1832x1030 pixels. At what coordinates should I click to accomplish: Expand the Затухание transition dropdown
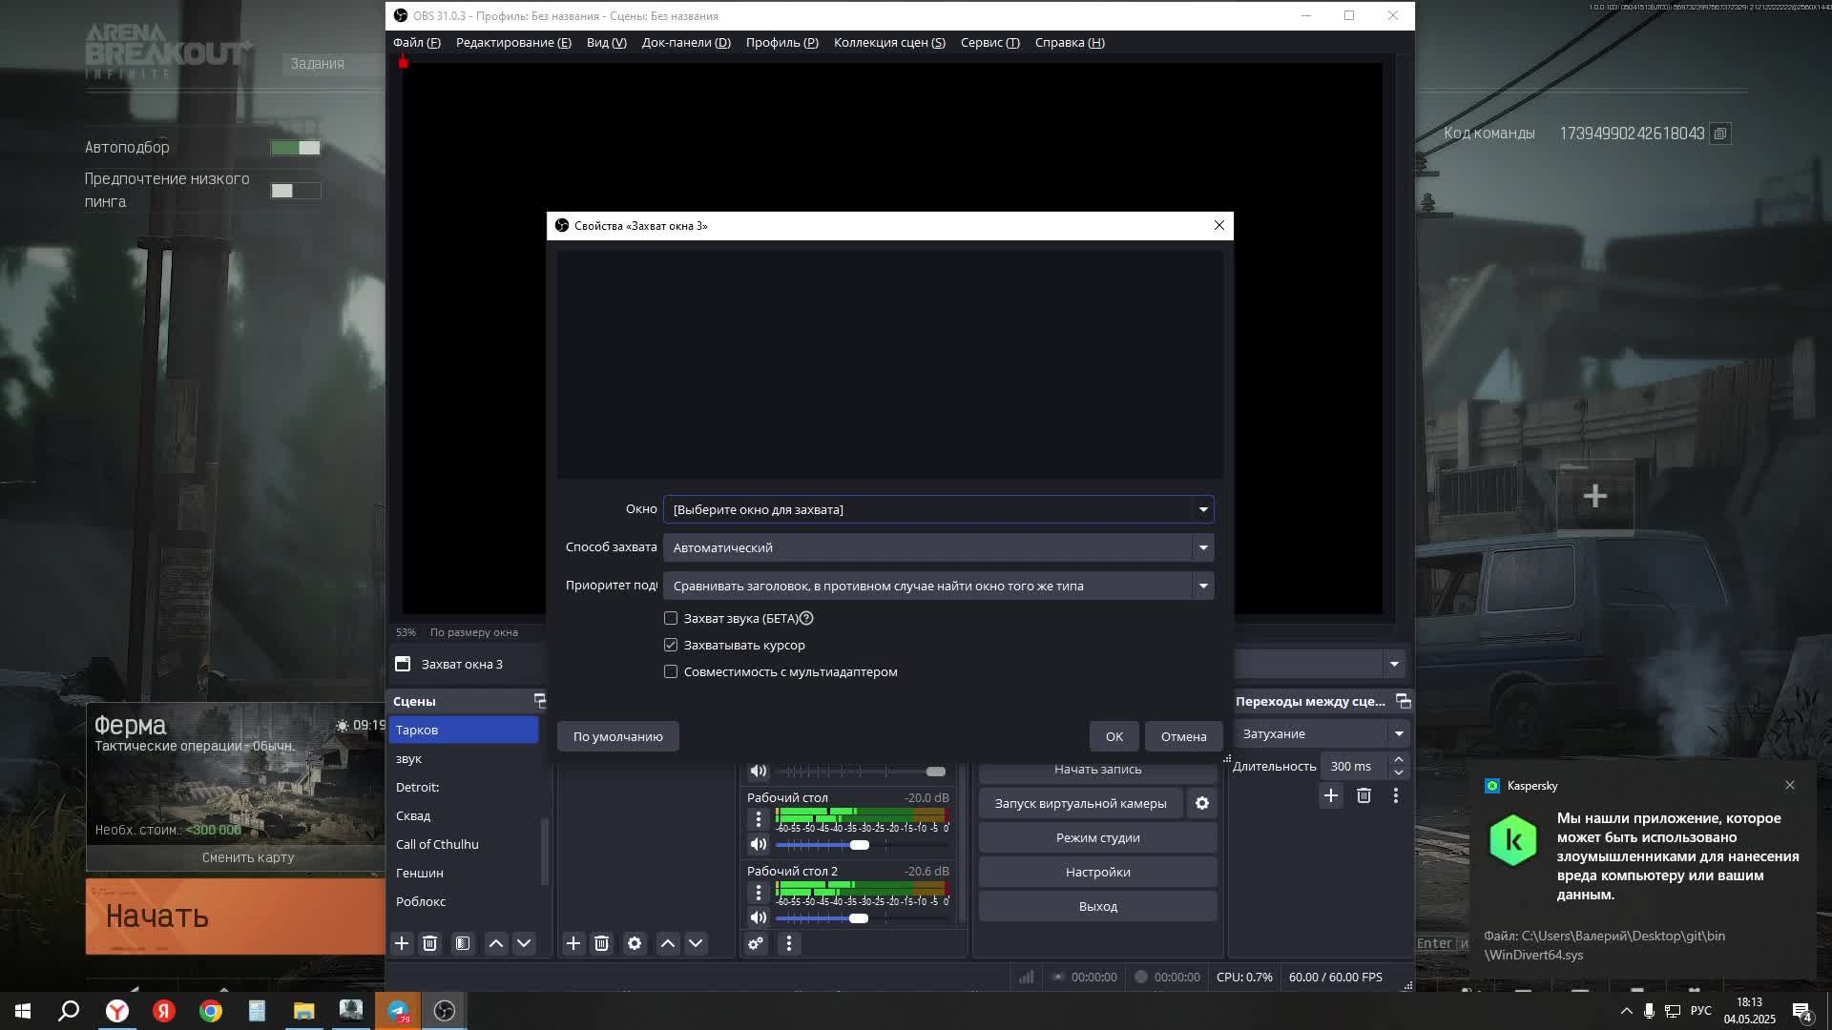(1399, 733)
